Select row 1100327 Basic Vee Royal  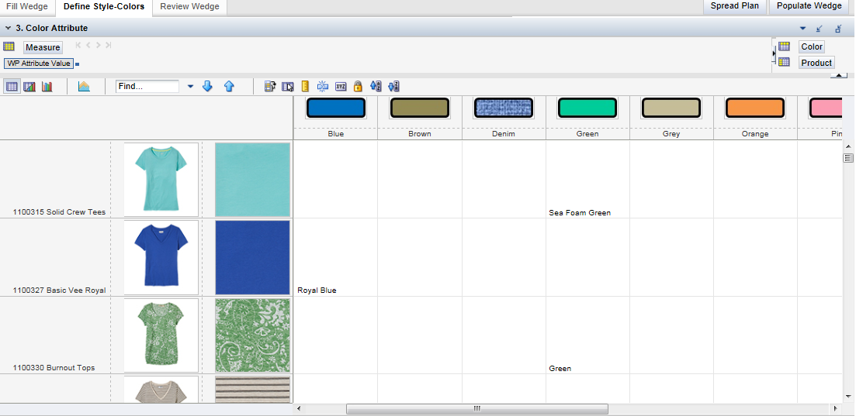59,290
